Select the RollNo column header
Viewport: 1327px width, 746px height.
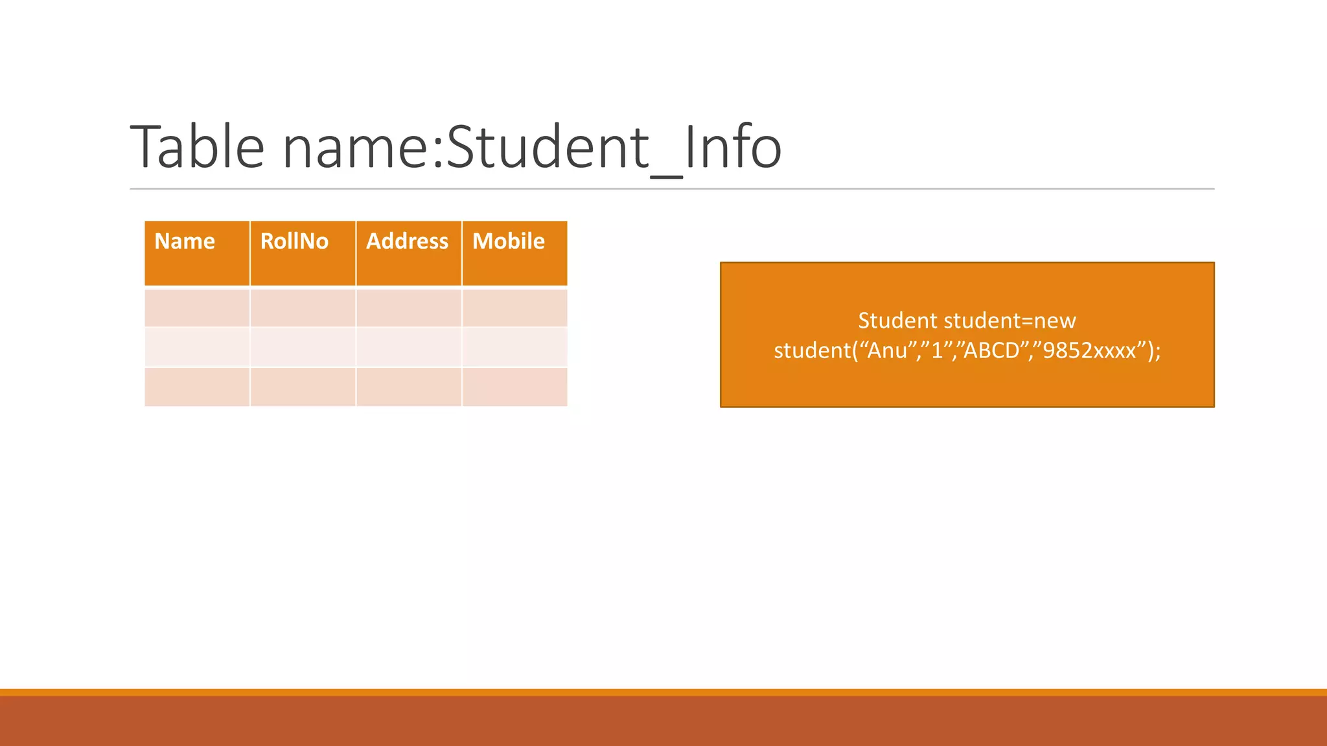(303, 253)
